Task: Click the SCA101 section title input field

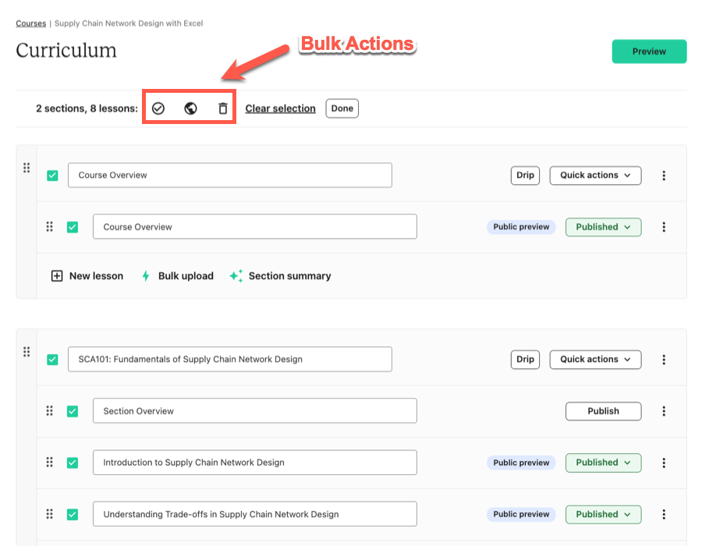Action: pyautogui.click(x=230, y=359)
